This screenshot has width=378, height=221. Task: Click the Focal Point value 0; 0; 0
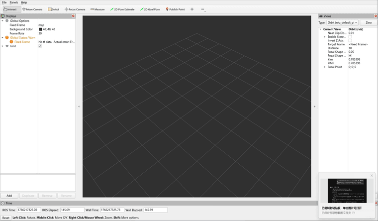point(352,67)
